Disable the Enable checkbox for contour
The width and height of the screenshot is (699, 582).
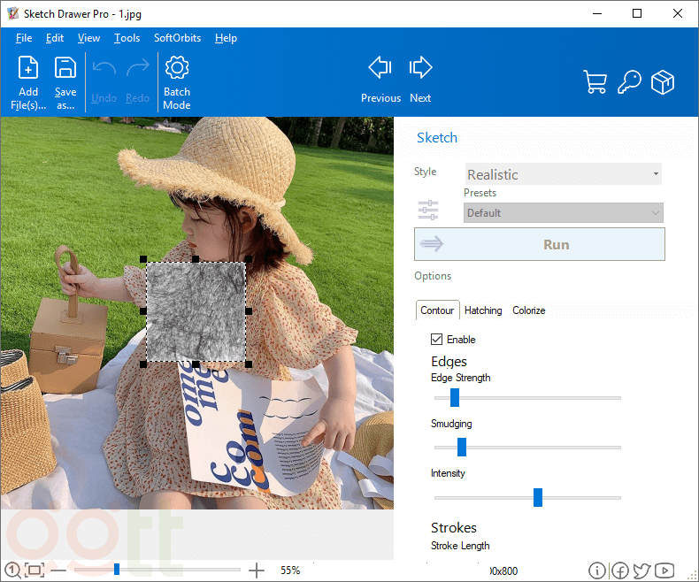pyautogui.click(x=437, y=340)
